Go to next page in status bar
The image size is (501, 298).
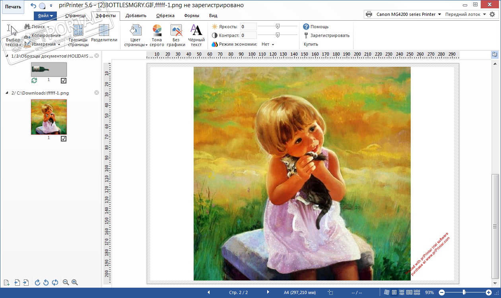tap(268, 292)
